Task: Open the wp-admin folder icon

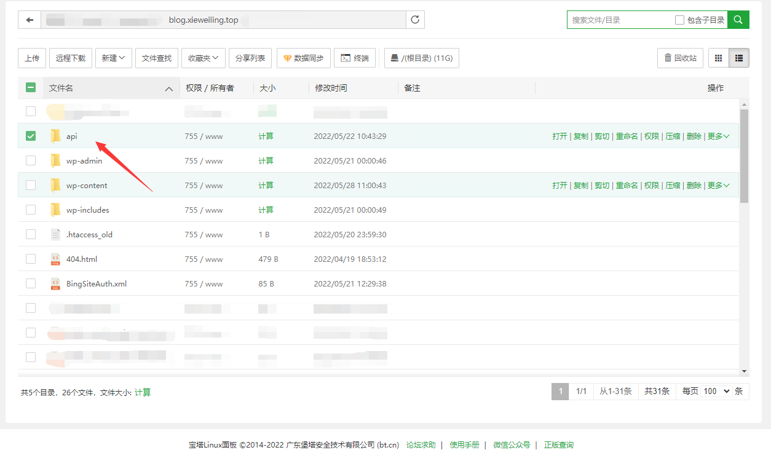Action: coord(55,160)
